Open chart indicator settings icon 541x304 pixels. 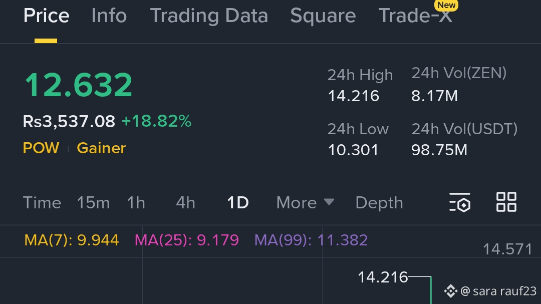pos(459,202)
